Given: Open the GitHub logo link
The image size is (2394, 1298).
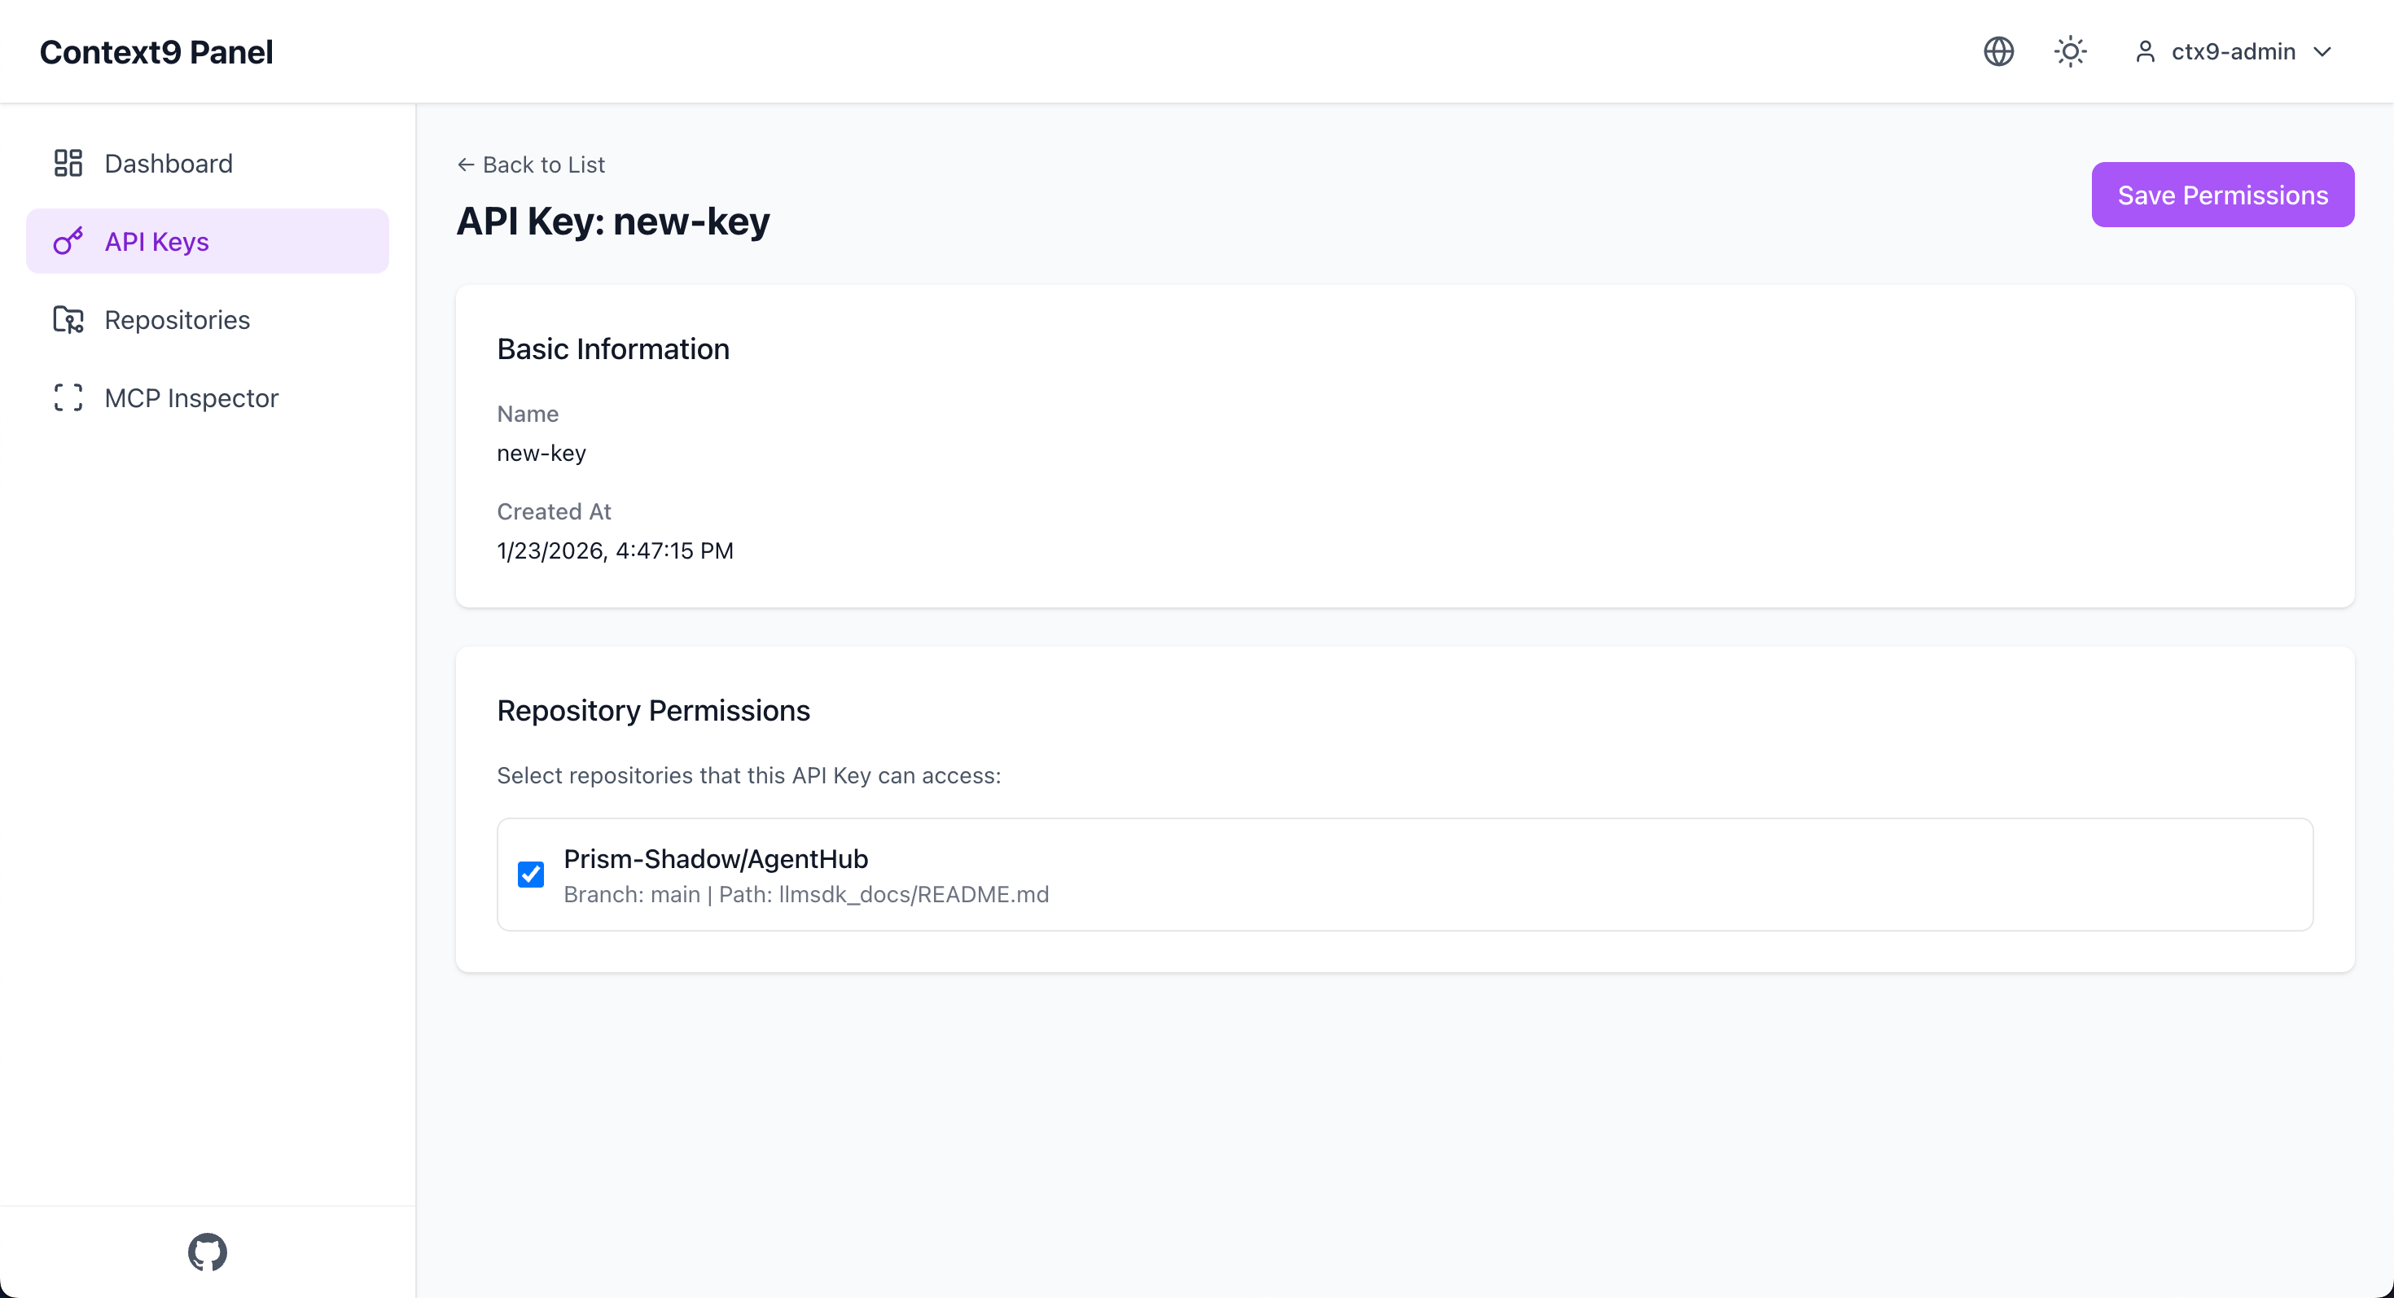Looking at the screenshot, I should click(x=208, y=1252).
